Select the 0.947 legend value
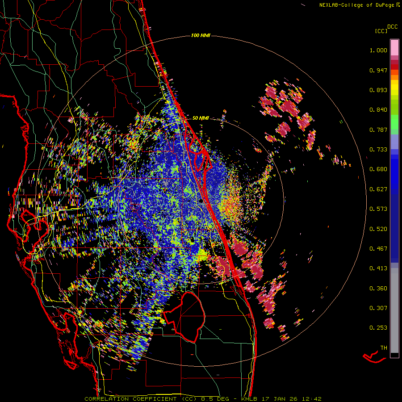 378,70
